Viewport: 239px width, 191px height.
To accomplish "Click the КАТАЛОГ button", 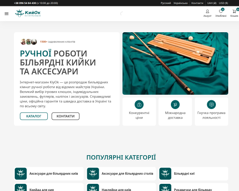I will point(34,116).
